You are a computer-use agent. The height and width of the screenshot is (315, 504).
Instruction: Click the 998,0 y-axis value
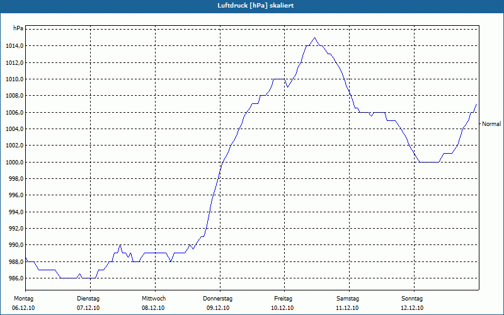pyautogui.click(x=16, y=179)
